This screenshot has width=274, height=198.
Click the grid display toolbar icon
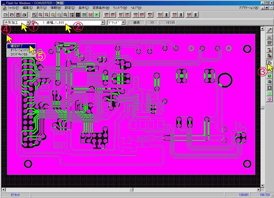coord(78,15)
